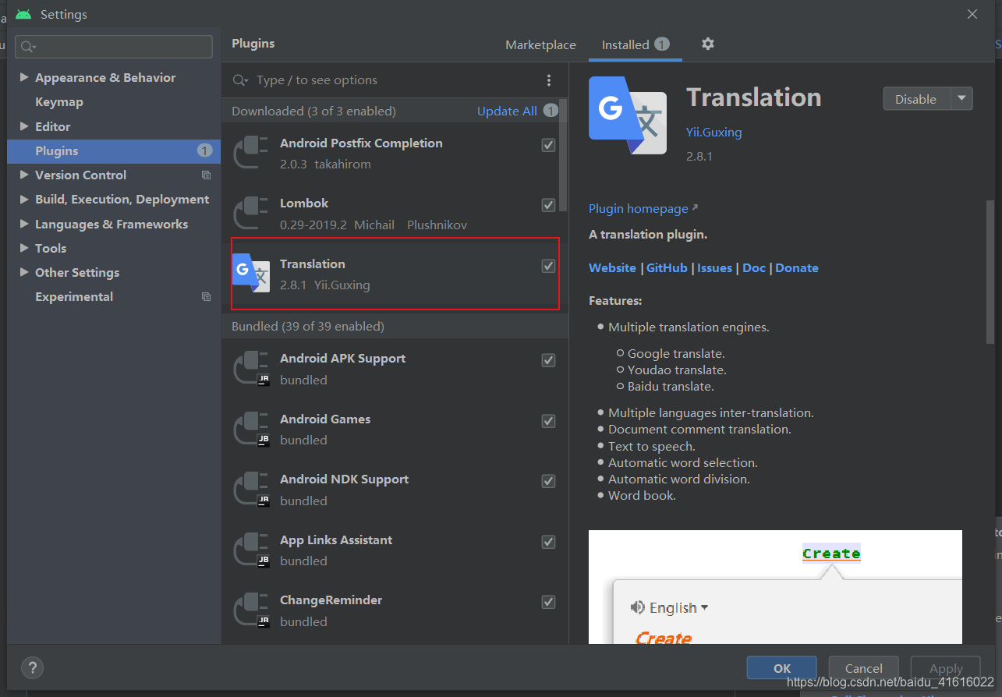
Task: Click the project-level icon beside Experimental
Action: (x=206, y=297)
